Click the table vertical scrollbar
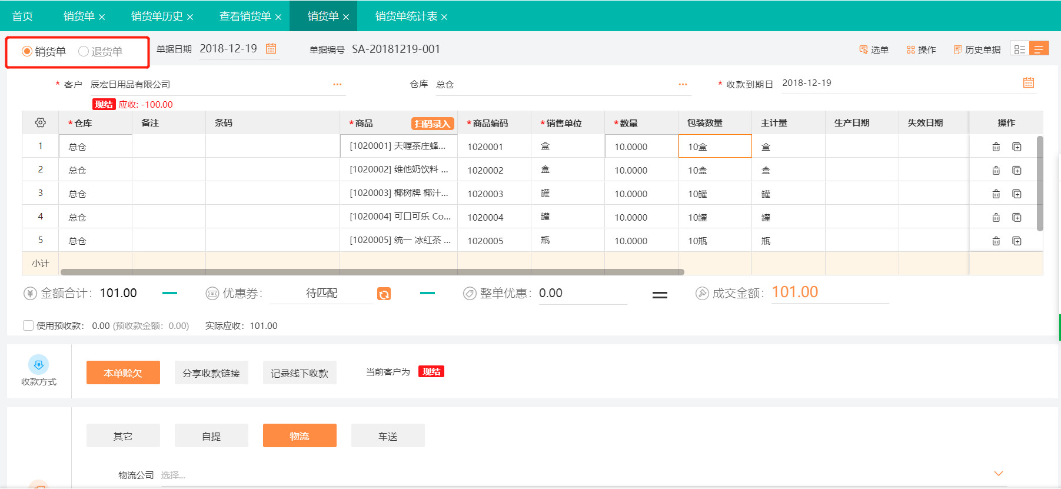 pyautogui.click(x=1039, y=184)
